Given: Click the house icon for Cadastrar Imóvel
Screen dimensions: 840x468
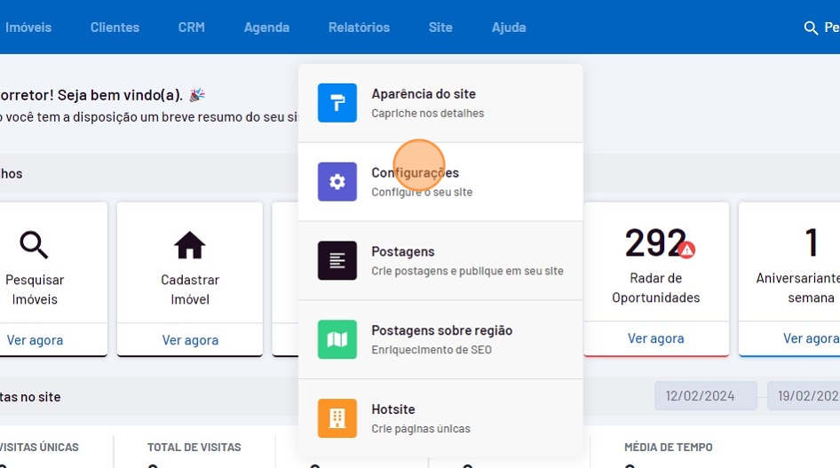Looking at the screenshot, I should (x=189, y=244).
